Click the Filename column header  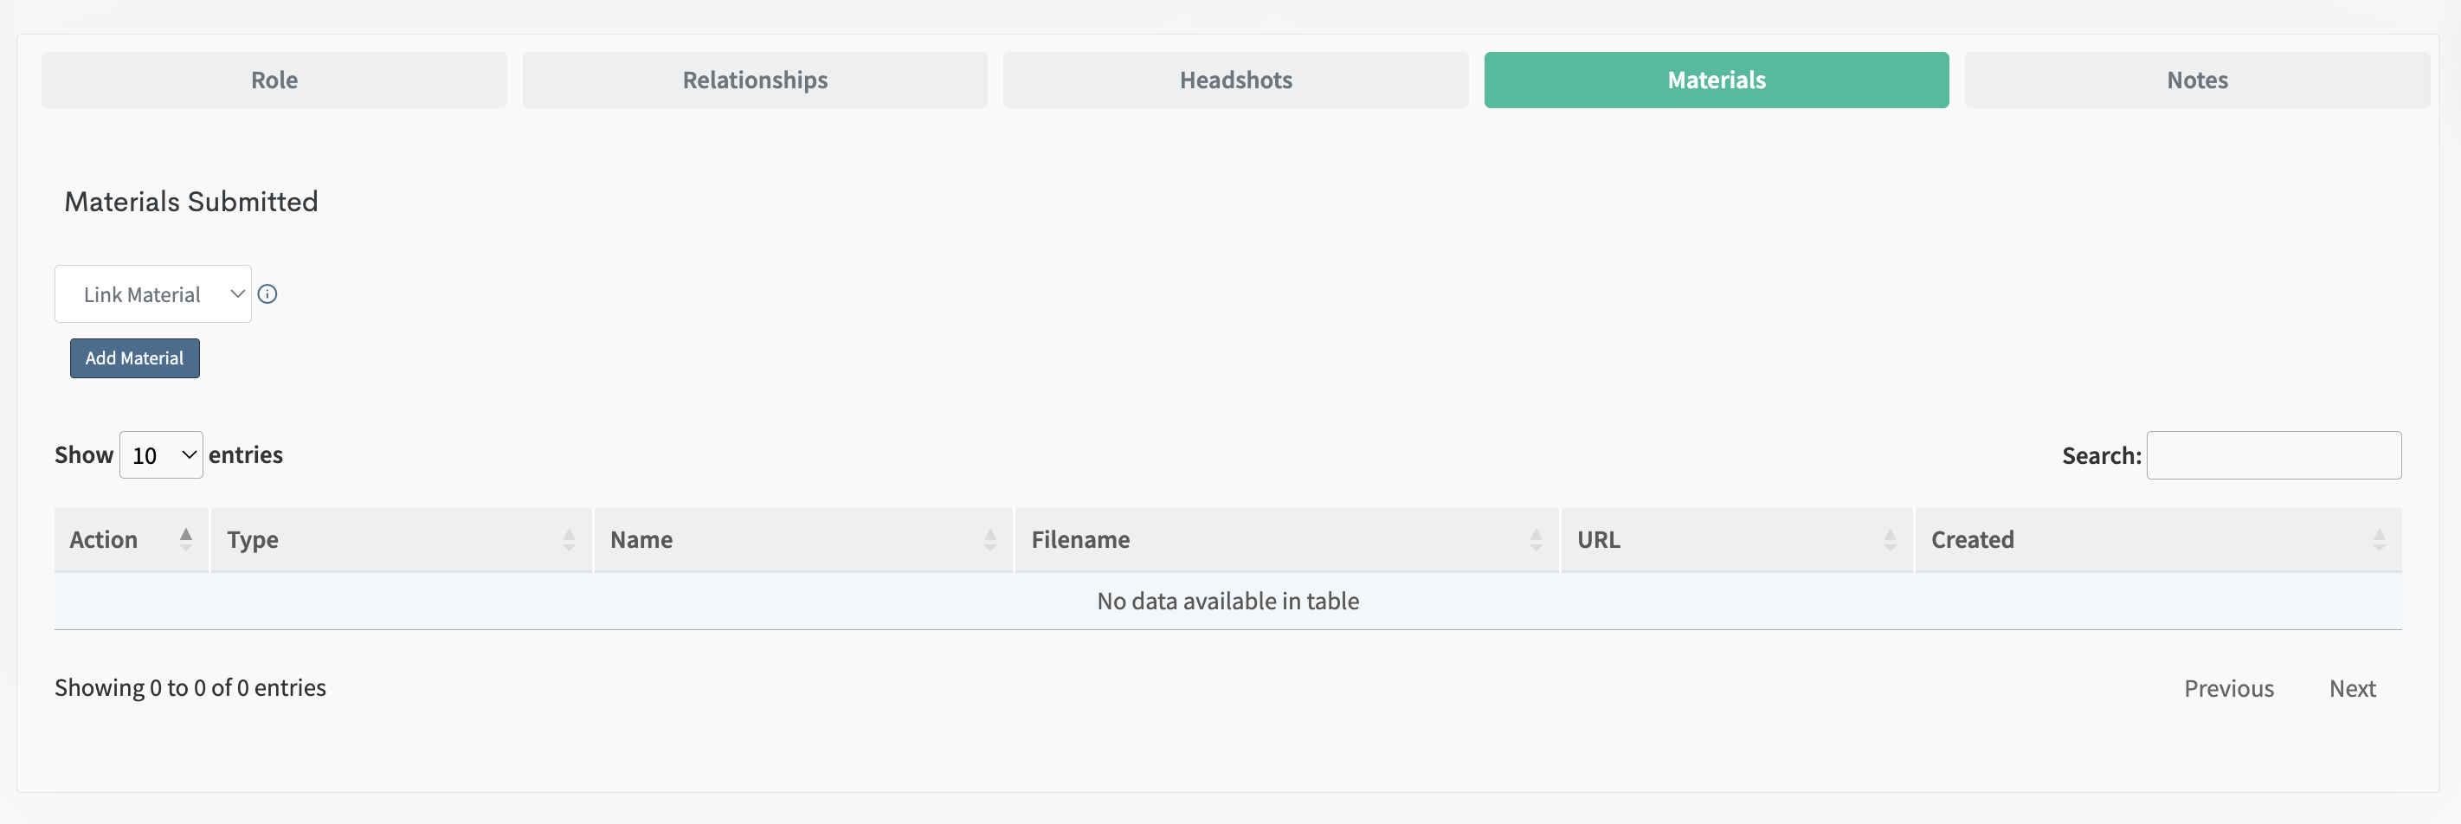click(x=1080, y=539)
